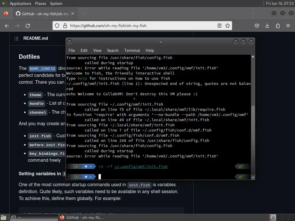
Task: Select the GitHub oh-my-fish browser tab
Action: 45,14
